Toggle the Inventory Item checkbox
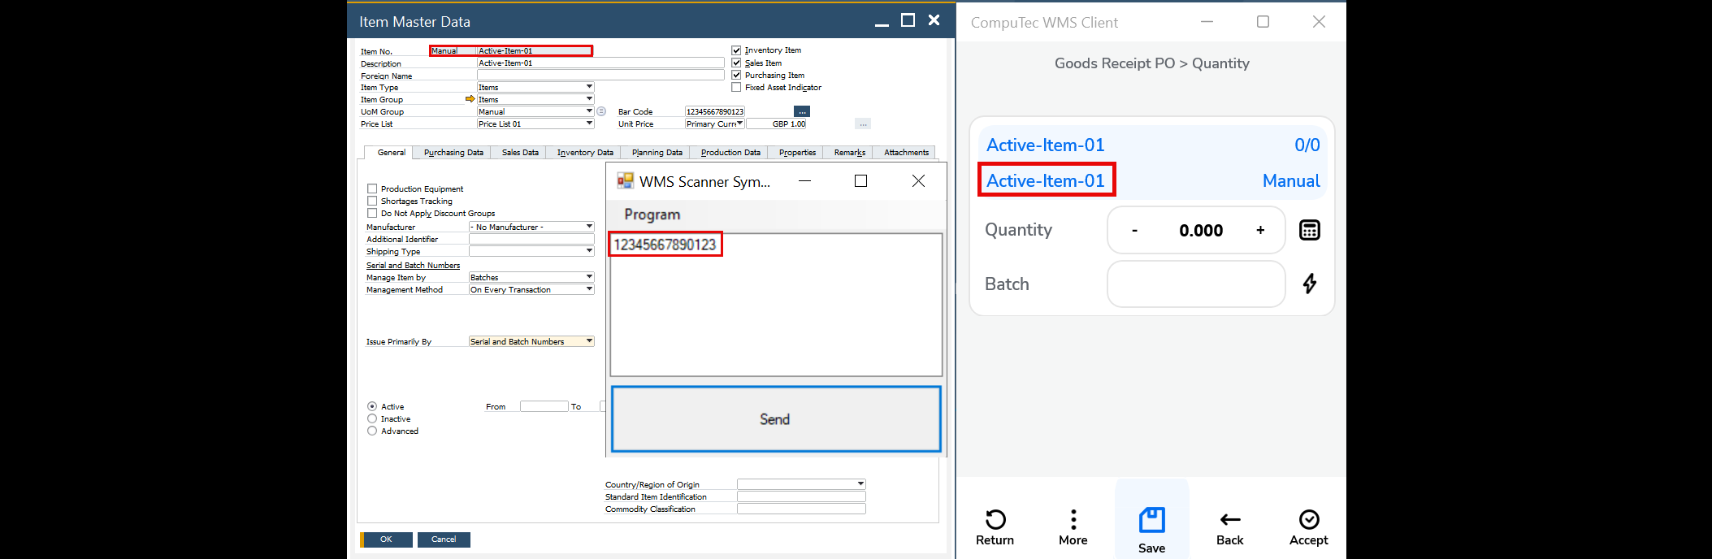 pos(736,50)
